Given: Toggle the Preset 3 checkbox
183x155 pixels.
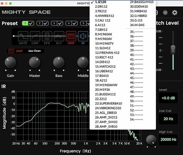Looking at the screenshot, I should click(x=60, y=23).
